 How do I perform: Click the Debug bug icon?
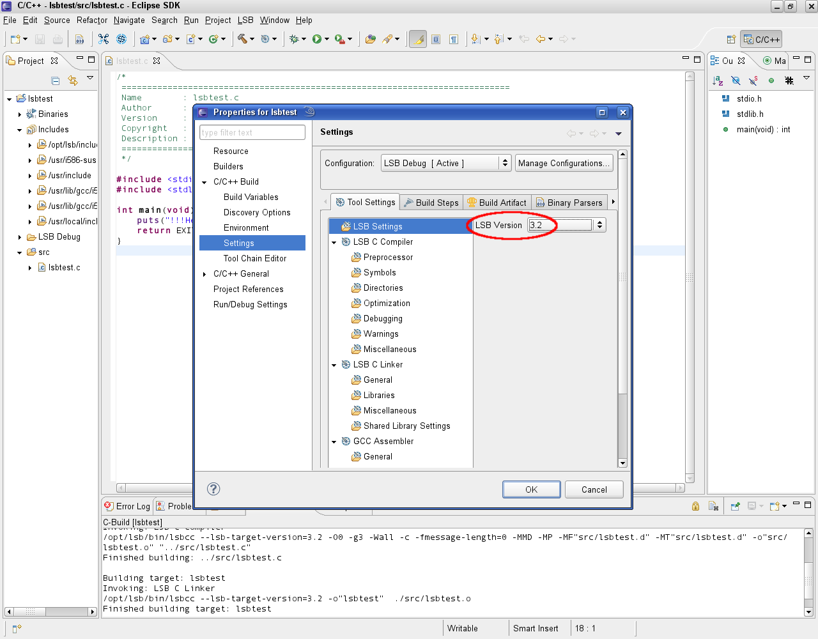[294, 39]
